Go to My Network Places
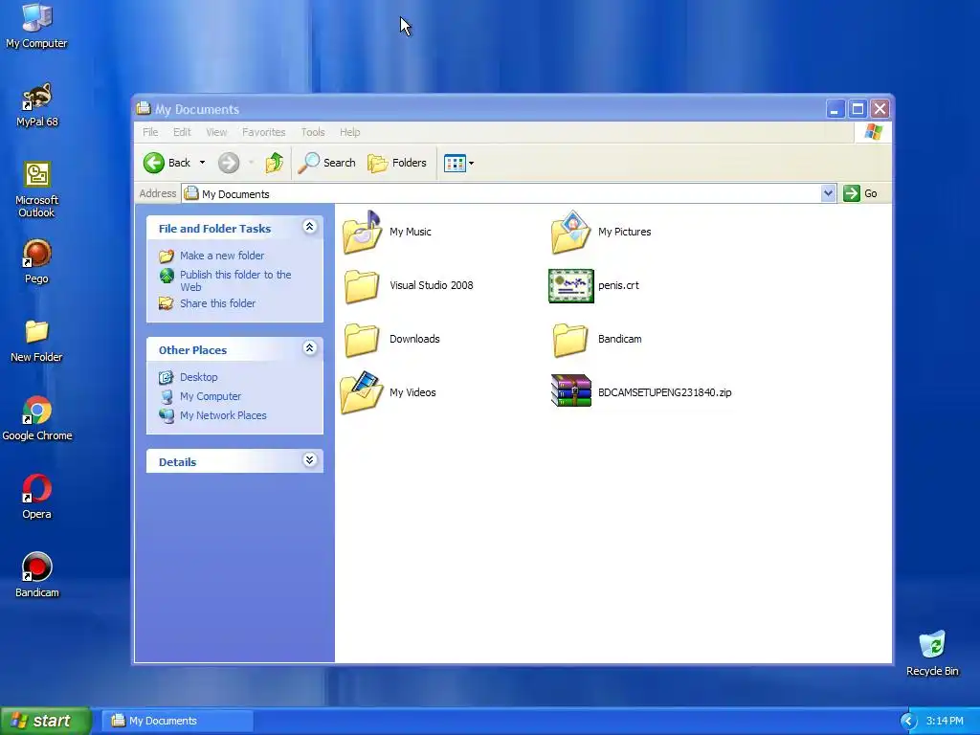 (223, 415)
